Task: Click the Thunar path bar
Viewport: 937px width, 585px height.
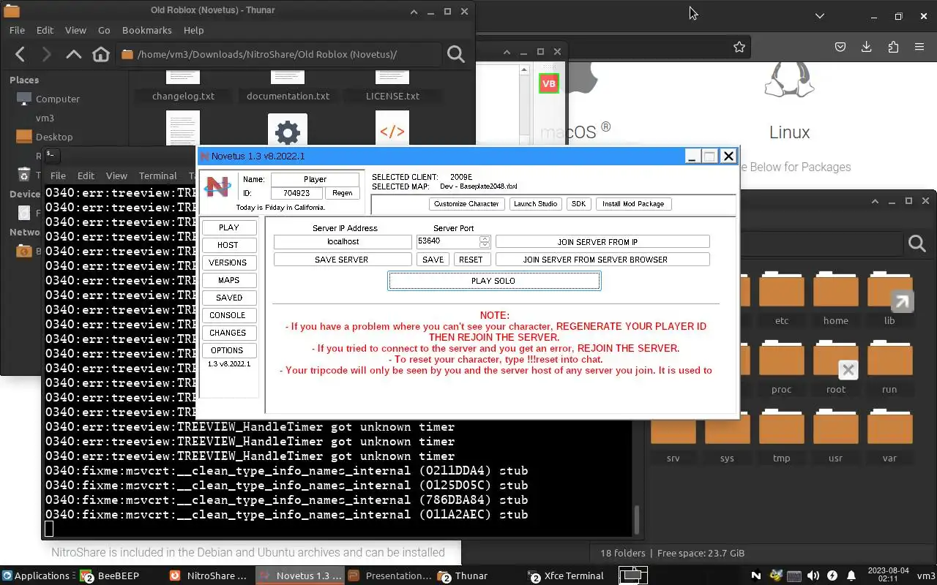Action: pos(279,54)
